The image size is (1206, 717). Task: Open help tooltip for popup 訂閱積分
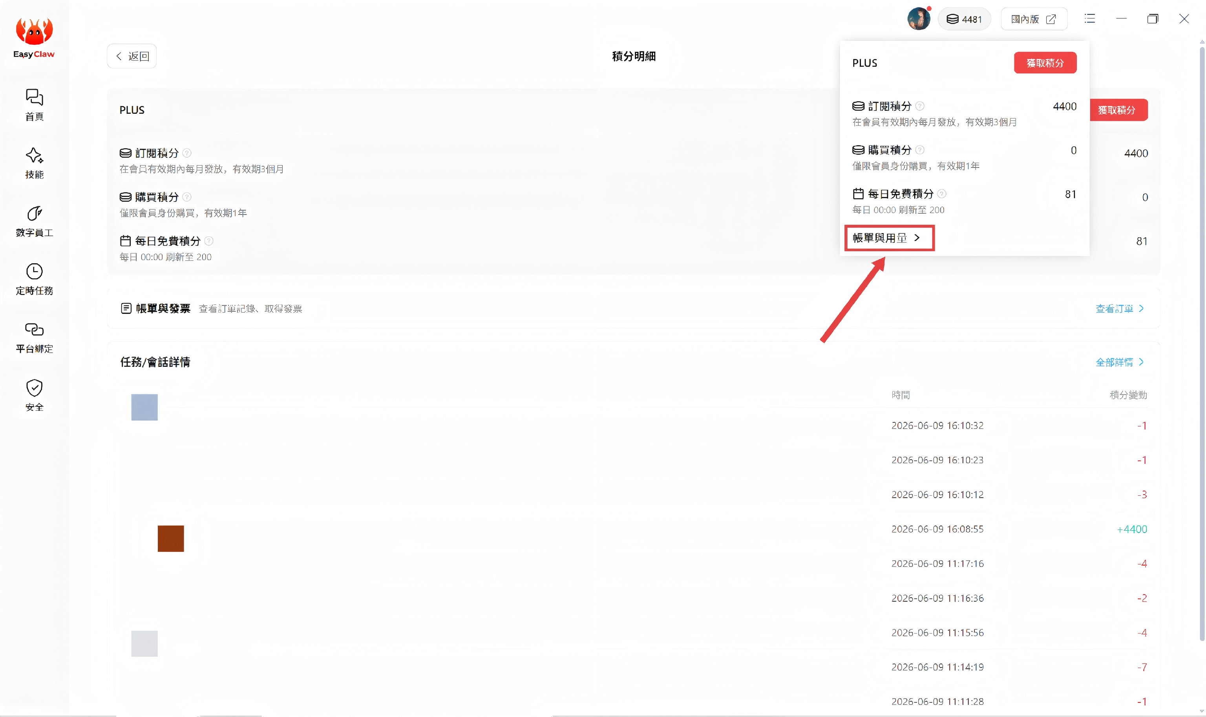click(920, 106)
